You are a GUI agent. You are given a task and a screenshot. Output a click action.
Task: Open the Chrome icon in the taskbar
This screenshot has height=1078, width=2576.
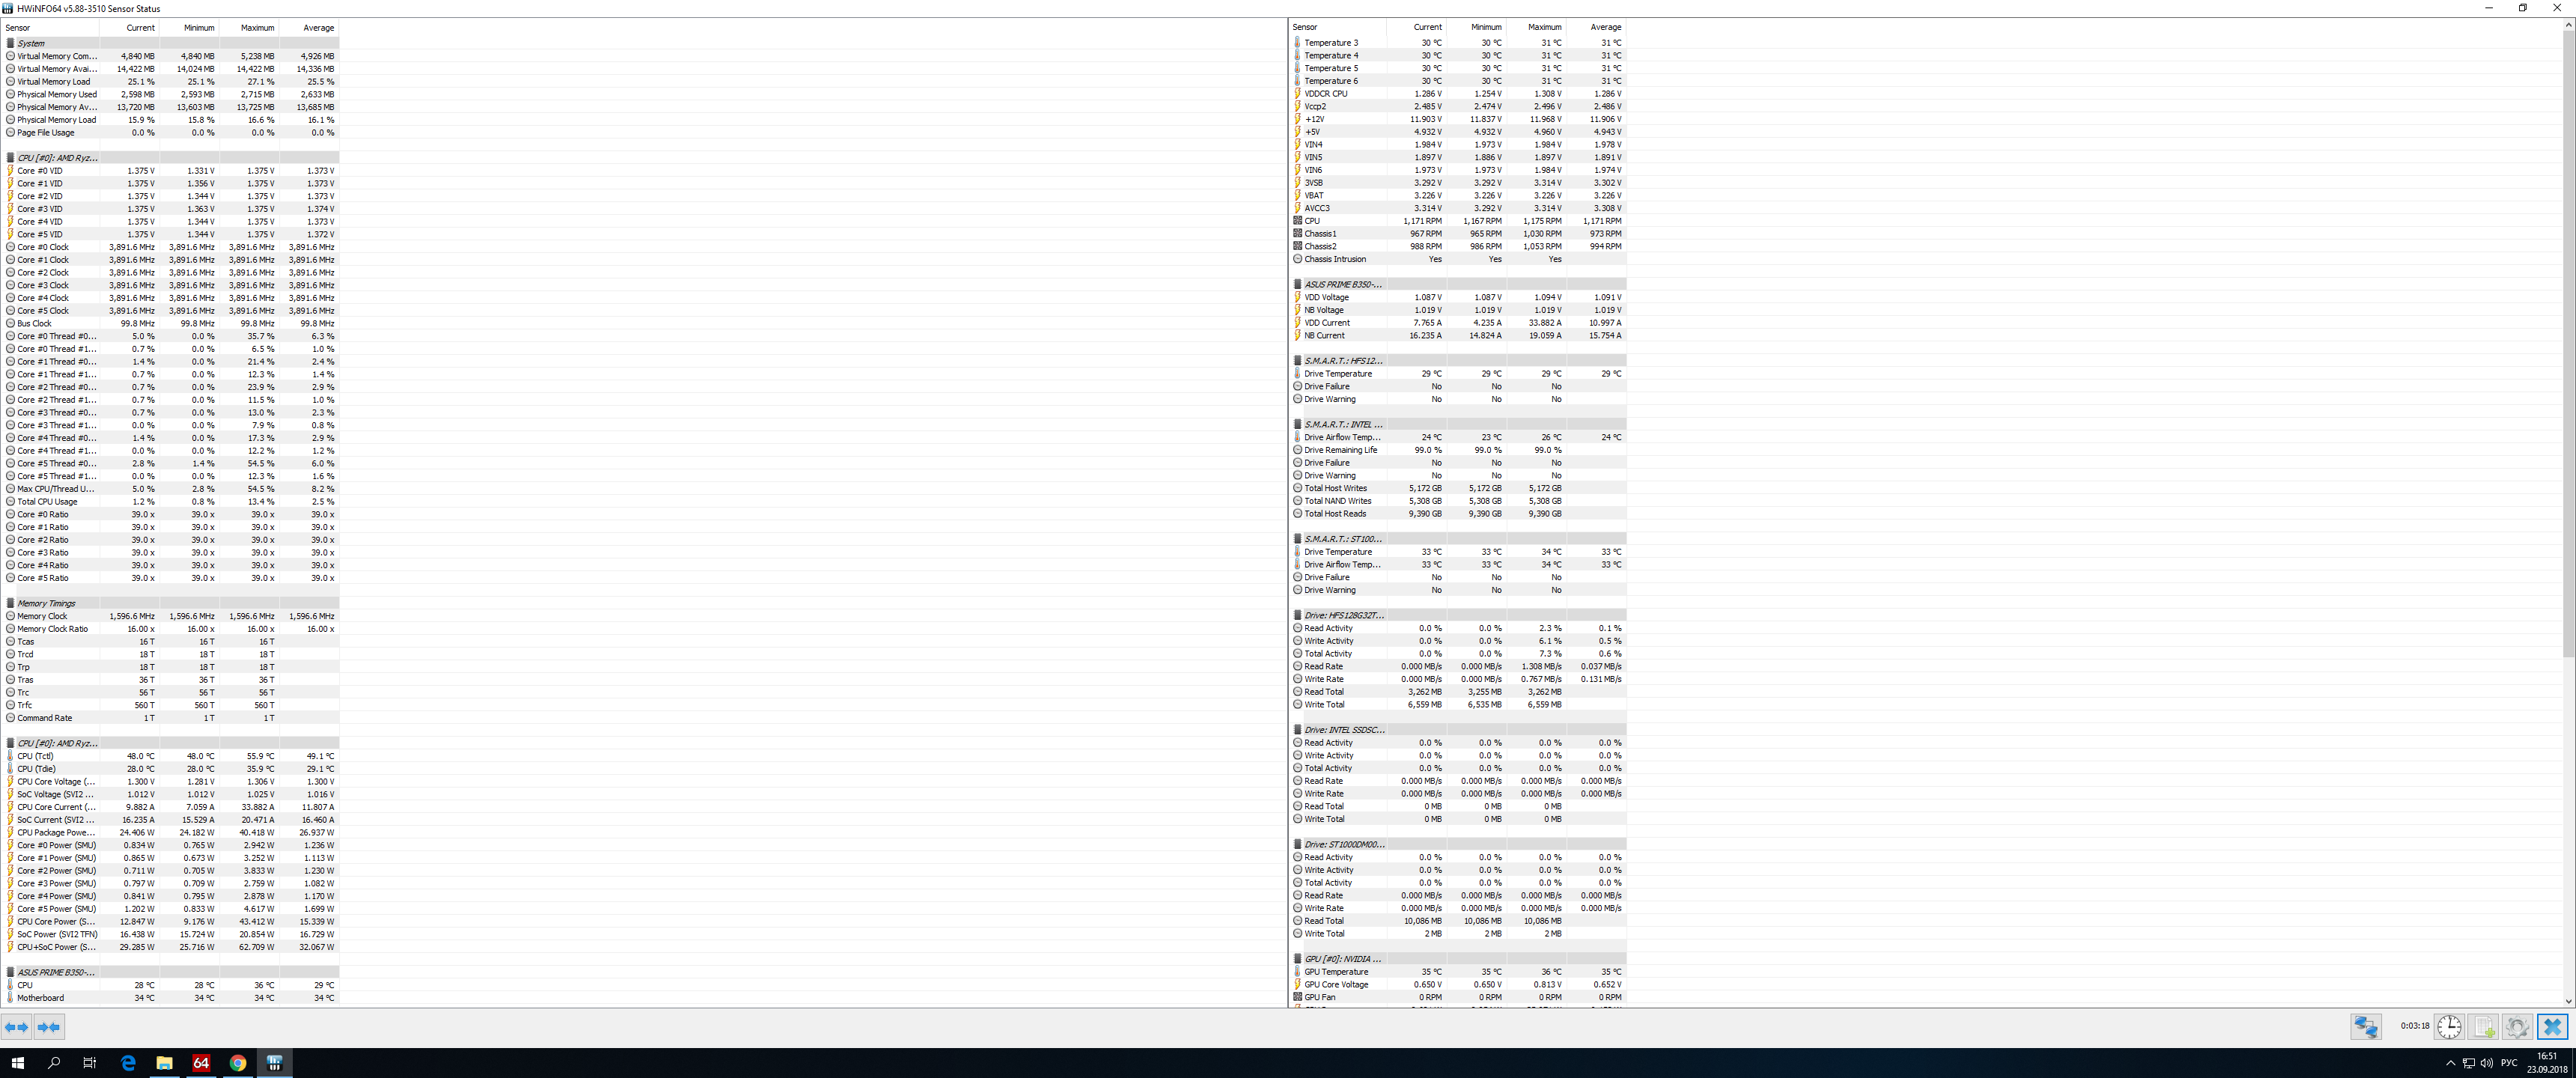(238, 1063)
